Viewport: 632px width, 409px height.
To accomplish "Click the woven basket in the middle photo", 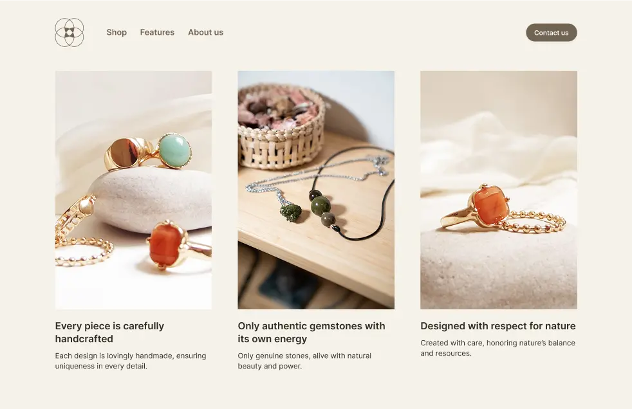I will coord(281,125).
